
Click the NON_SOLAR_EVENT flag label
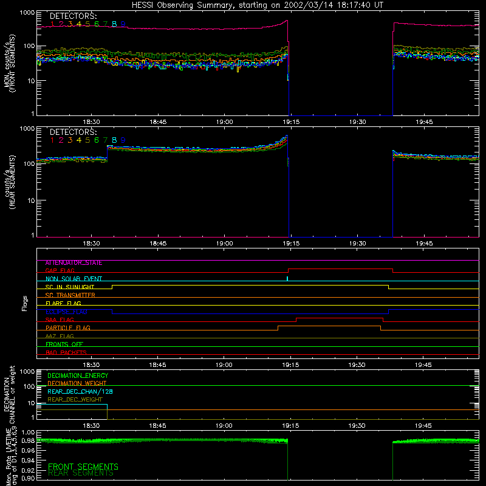pyautogui.click(x=74, y=279)
